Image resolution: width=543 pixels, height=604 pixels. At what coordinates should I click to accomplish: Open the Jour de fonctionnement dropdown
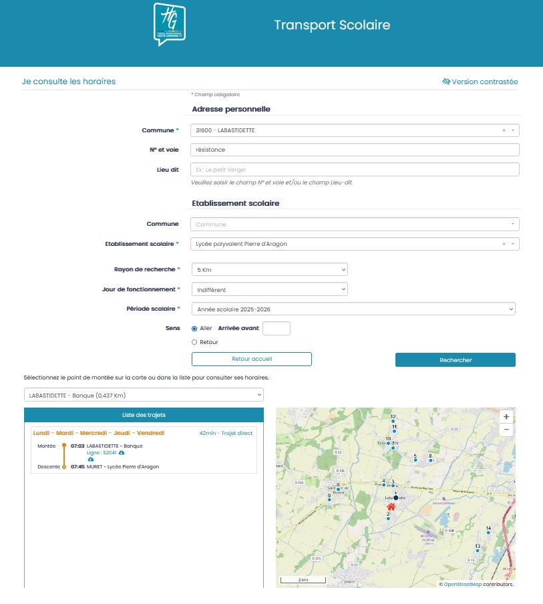(270, 289)
